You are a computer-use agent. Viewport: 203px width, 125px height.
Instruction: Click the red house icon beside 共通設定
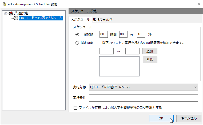(x=11, y=13)
